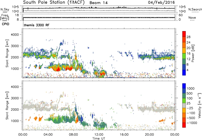This screenshot has height=140, width=202.
Task: Select Velocity bar gray segment between -25 and 25
Action: [x=184, y=105]
